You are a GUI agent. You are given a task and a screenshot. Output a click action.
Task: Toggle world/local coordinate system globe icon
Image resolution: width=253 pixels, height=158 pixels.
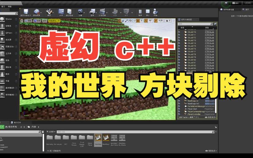click(130, 21)
